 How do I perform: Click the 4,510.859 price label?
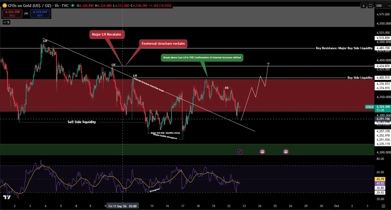(x=383, y=38)
